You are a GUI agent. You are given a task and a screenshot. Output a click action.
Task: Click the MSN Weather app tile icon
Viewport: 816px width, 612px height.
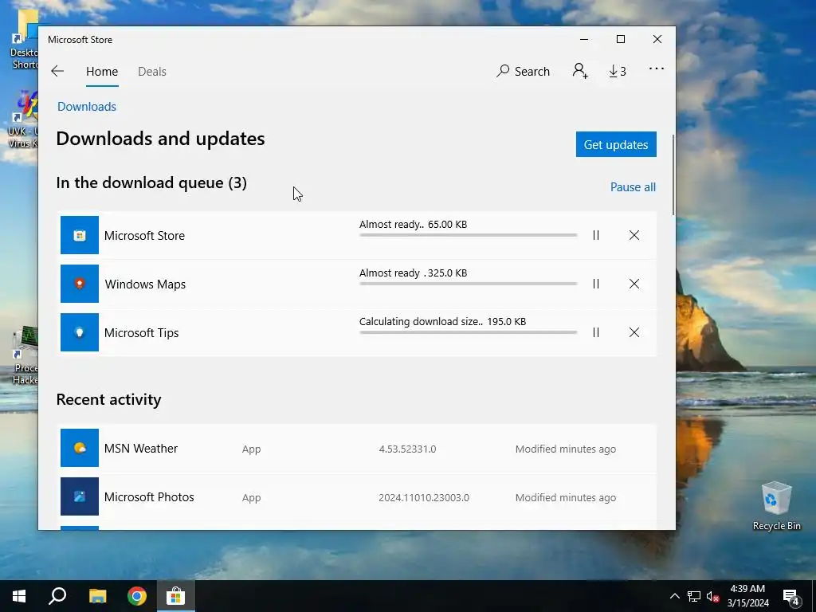coord(80,448)
